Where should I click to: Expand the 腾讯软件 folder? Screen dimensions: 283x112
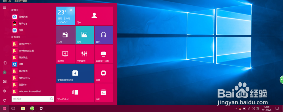coord(33,71)
